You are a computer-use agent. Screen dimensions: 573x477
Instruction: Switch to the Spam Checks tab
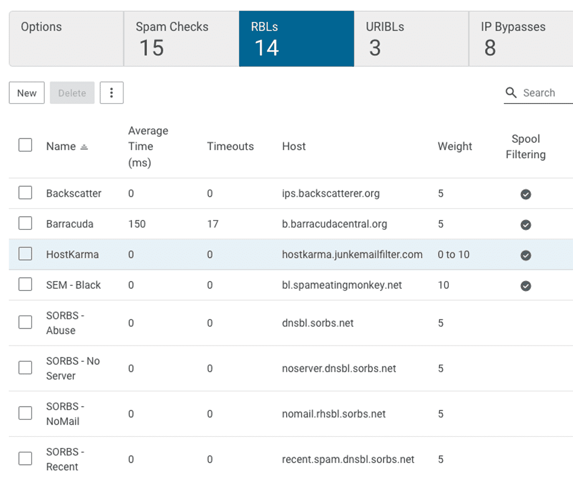(x=181, y=39)
